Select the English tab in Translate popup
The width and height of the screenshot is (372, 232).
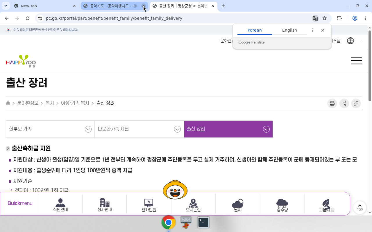pyautogui.click(x=289, y=30)
